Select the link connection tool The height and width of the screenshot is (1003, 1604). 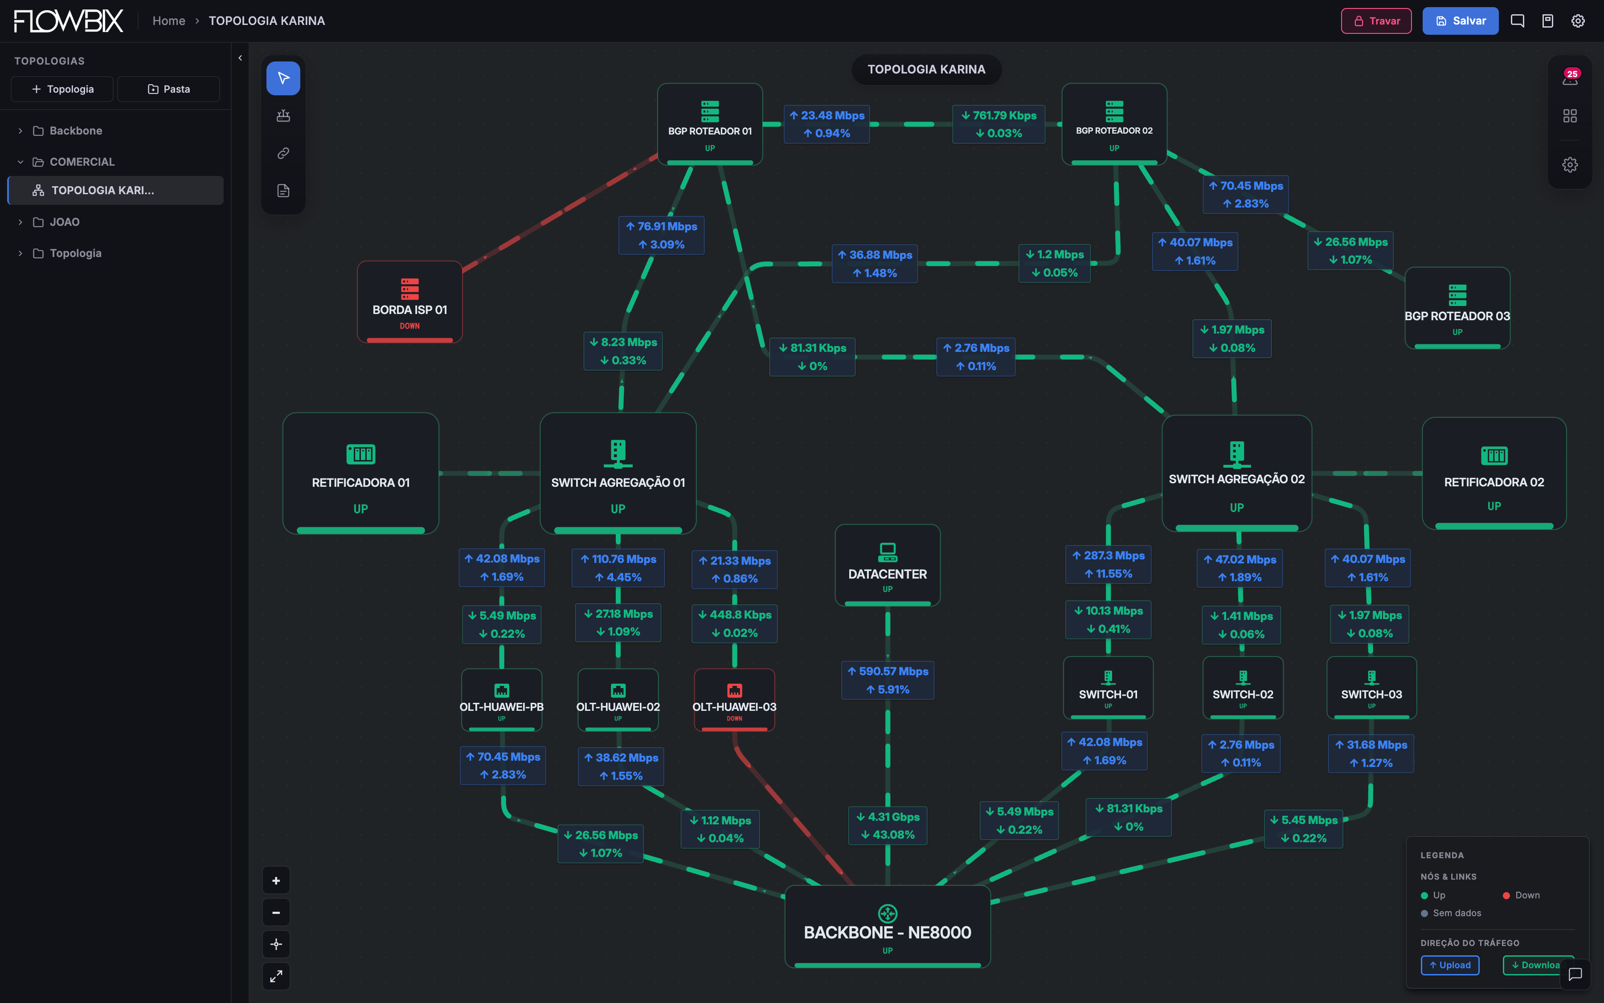[x=283, y=153]
